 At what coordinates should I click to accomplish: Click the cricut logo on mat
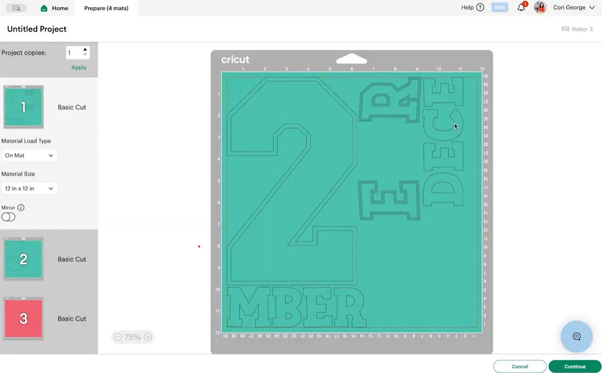click(x=235, y=59)
